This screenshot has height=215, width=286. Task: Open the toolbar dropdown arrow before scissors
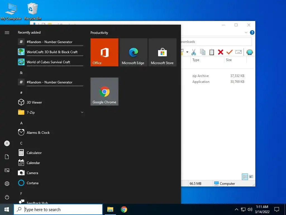187,52
